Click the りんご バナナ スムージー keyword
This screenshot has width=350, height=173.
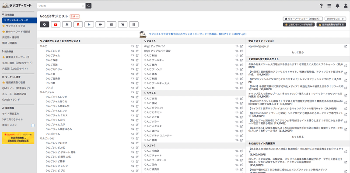pyautogui.click(x=158, y=136)
